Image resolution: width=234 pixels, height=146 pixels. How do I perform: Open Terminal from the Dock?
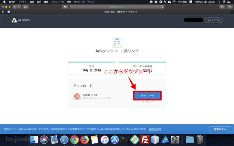(125, 140)
